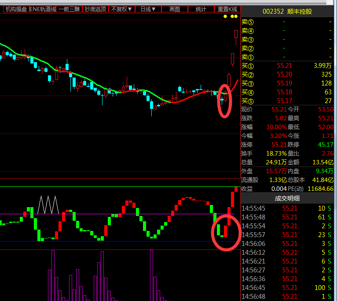The height and width of the screenshot is (301, 337).
Task: Click the 跌停 price 45.17
Action: [x=326, y=145]
